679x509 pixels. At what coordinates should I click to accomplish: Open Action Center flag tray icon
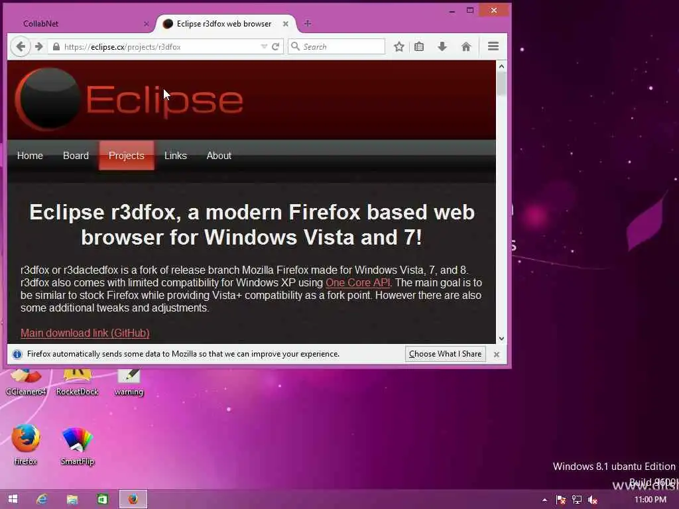point(561,500)
